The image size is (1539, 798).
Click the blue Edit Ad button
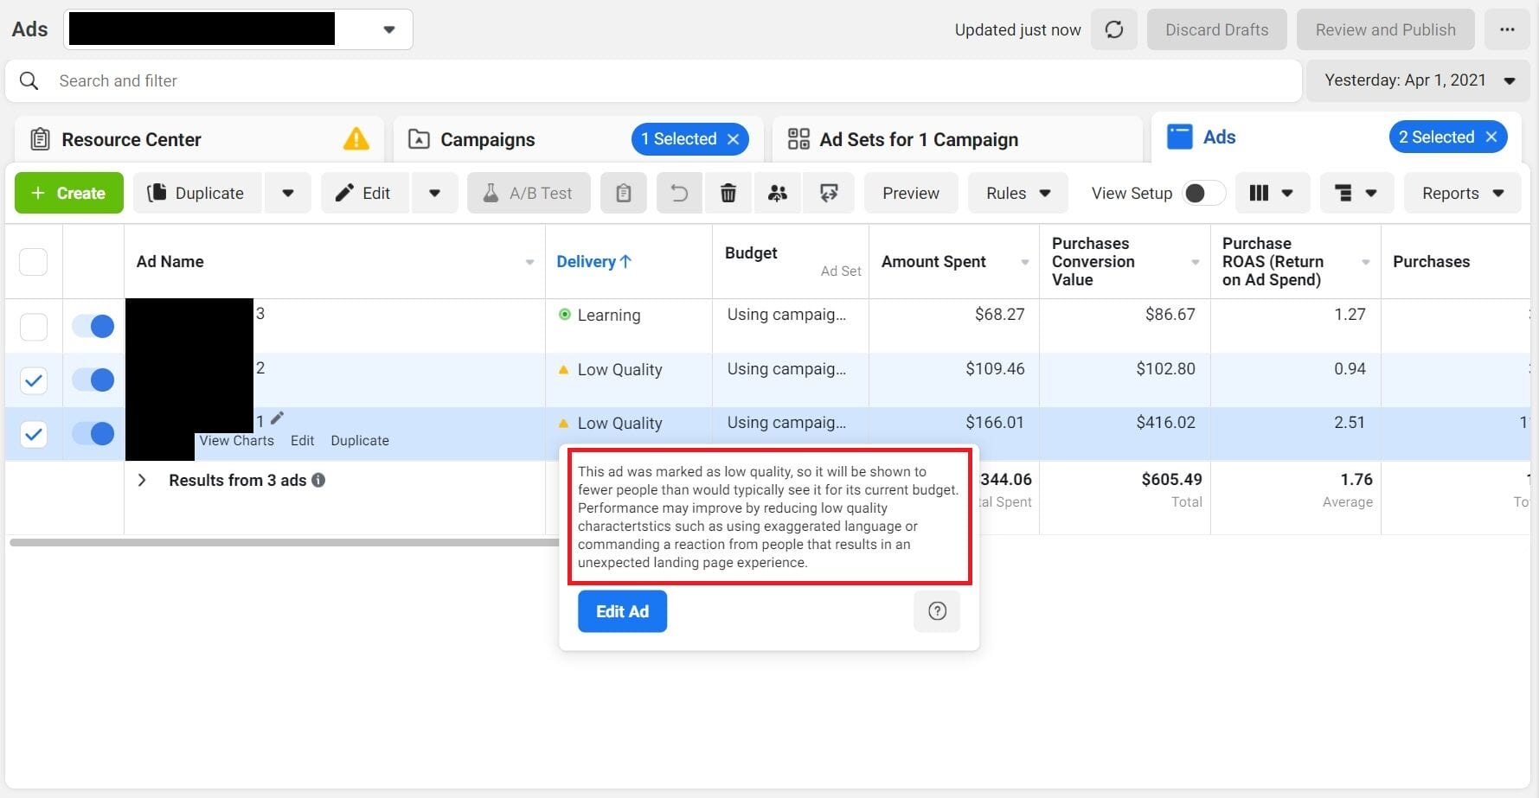622,611
